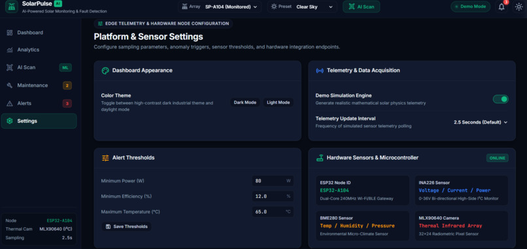The width and height of the screenshot is (527, 249).
Task: Click the 2.5s Sampling value in sidebar
Action: pos(67,238)
